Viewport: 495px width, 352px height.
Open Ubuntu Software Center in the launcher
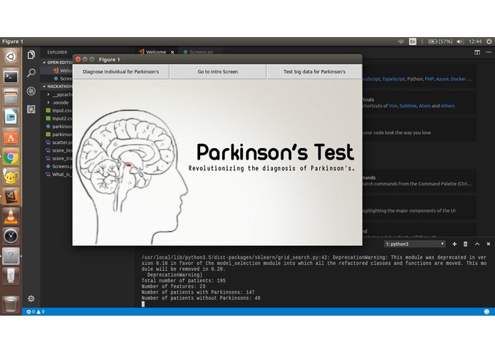11,137
